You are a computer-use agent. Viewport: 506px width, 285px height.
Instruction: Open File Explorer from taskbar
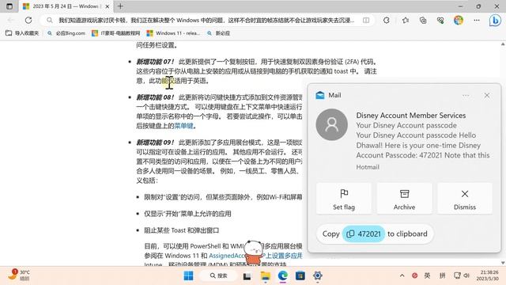[x=266, y=275]
